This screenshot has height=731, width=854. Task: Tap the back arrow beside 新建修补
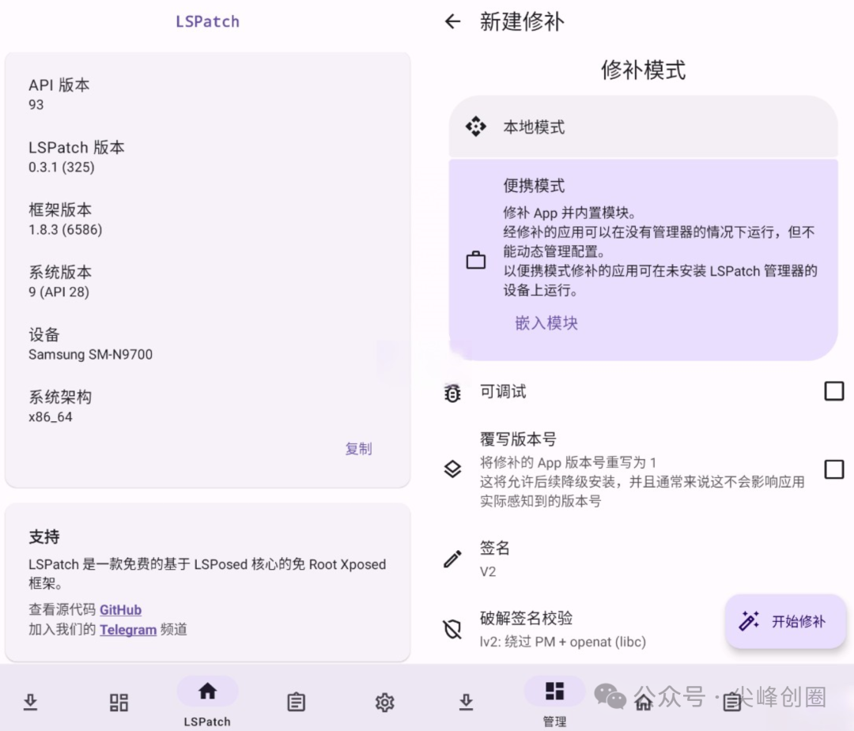[452, 22]
